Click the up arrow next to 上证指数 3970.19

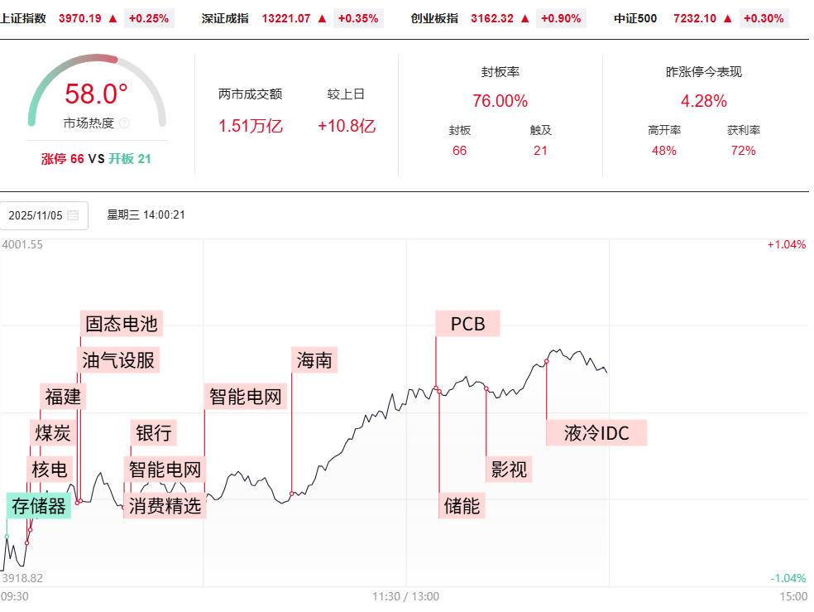113,17
